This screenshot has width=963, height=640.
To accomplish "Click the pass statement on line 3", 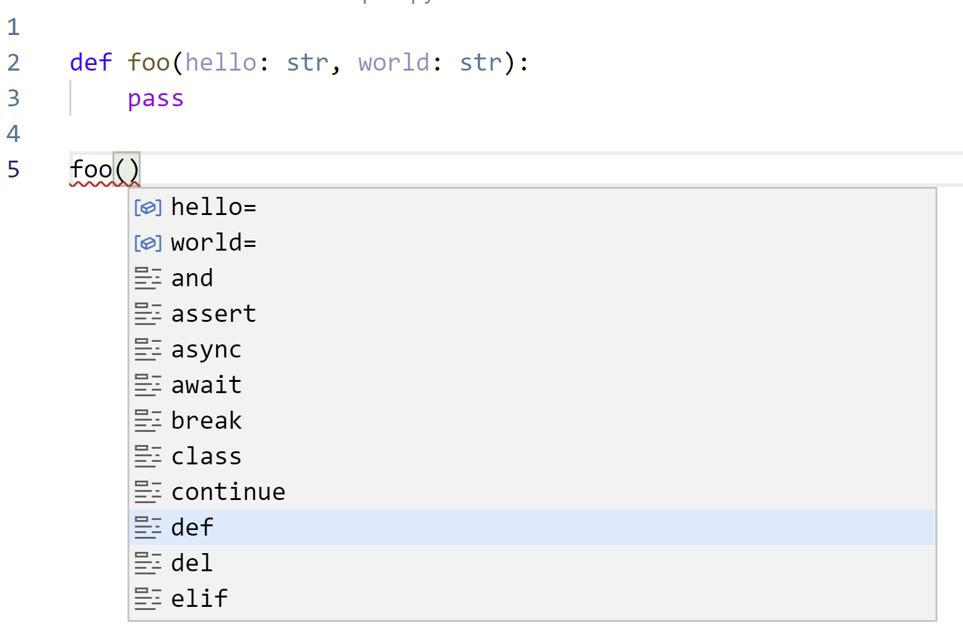I will pos(156,98).
